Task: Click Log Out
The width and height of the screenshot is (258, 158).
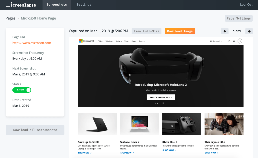Action: click(246, 5)
